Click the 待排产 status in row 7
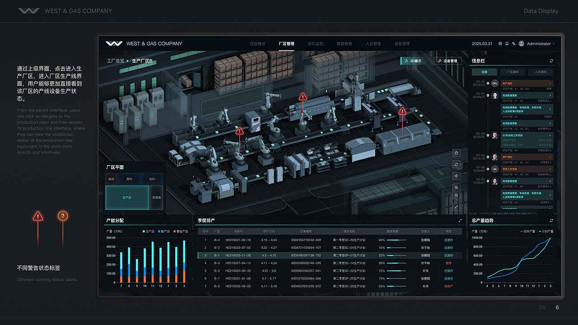The image size is (578, 325). tap(448, 286)
